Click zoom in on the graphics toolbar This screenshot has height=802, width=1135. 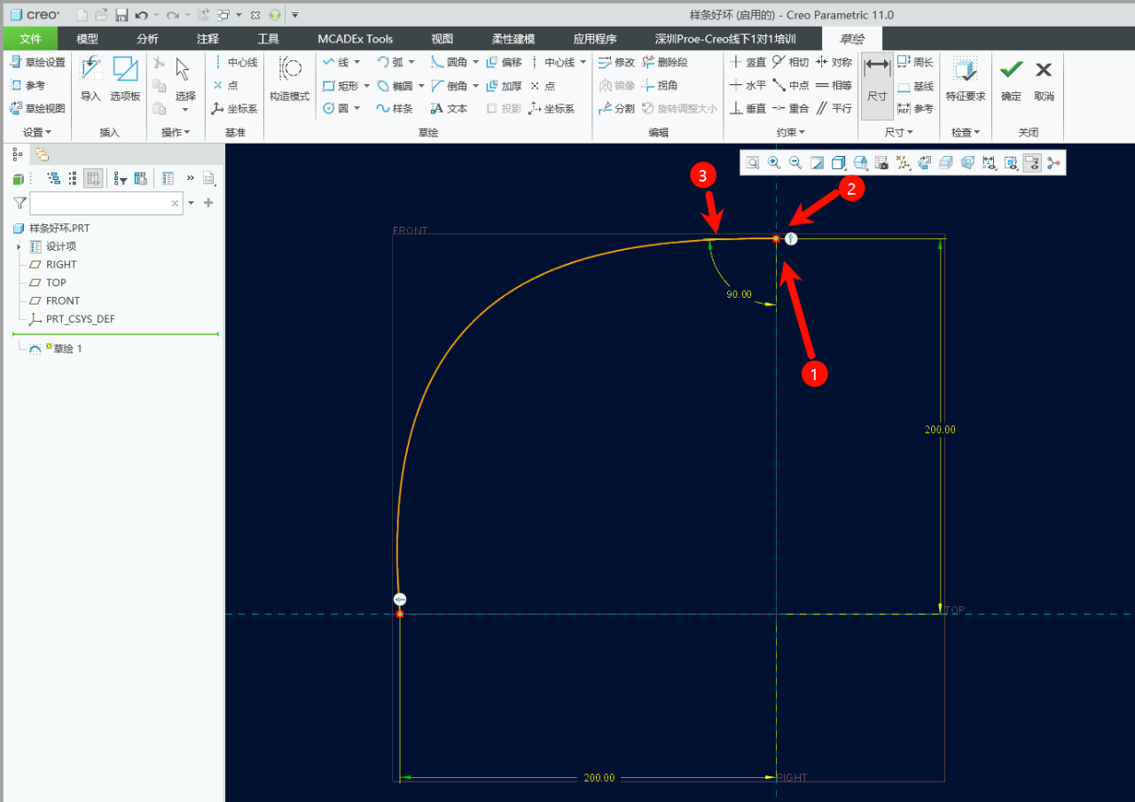pyautogui.click(x=774, y=162)
